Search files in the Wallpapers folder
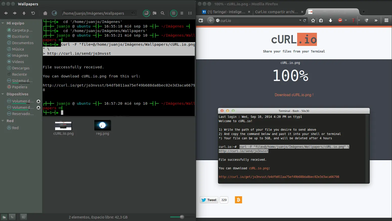The height and width of the screenshot is (221, 392). [x=163, y=13]
